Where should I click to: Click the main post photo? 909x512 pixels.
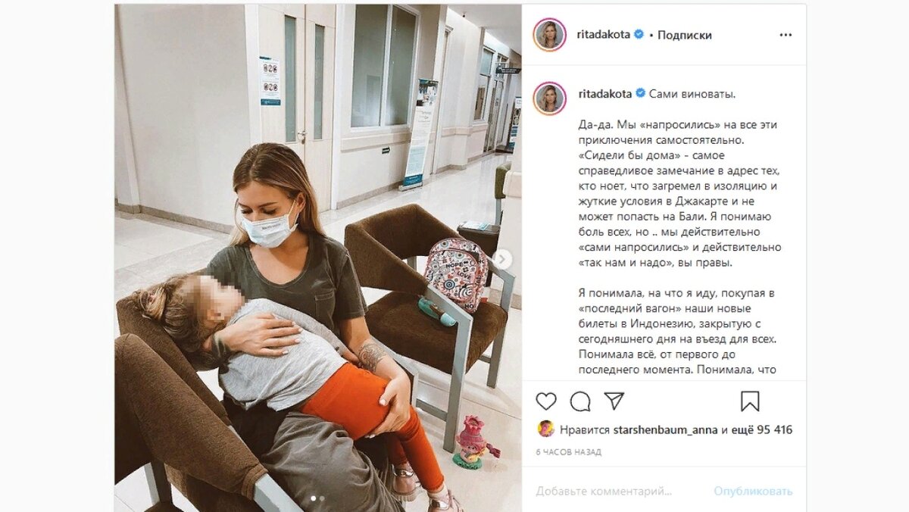318,258
